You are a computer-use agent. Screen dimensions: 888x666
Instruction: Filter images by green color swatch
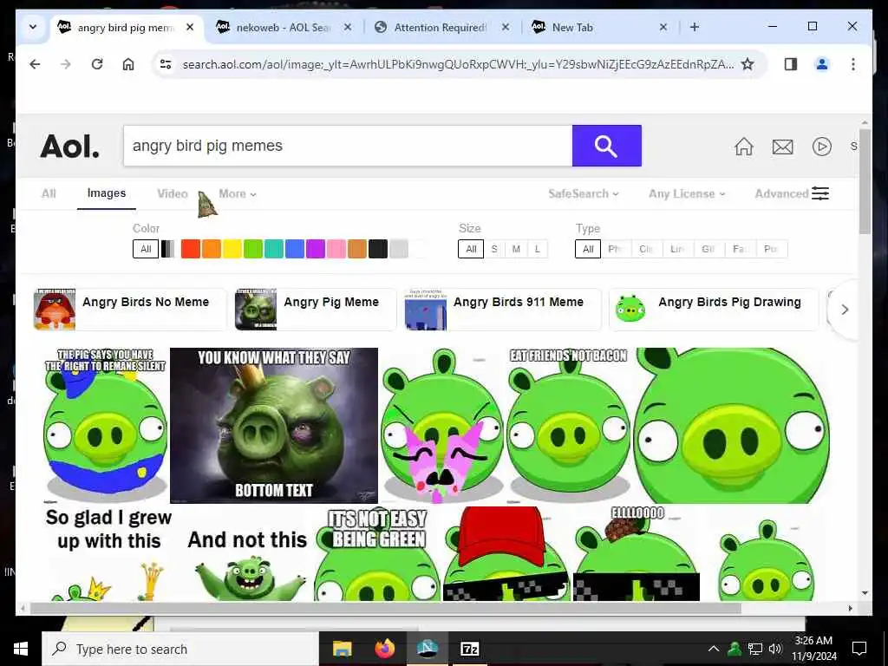coord(253,249)
